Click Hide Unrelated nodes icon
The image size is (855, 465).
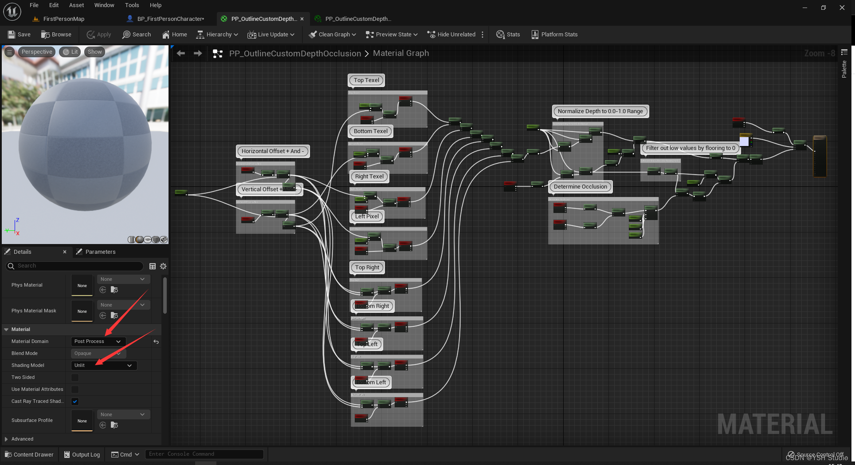431,35
